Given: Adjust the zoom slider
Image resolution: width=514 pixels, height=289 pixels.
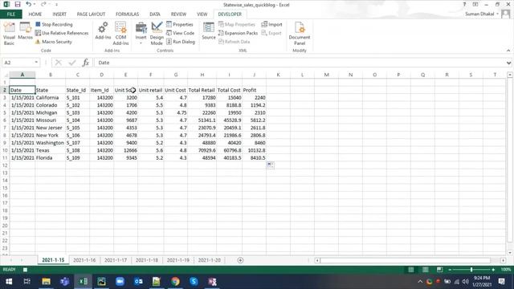Looking at the screenshot, I should coord(471,270).
